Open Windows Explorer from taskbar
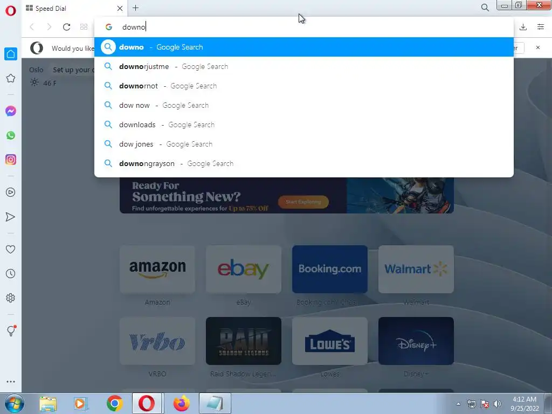This screenshot has width=552, height=414. tap(48, 403)
